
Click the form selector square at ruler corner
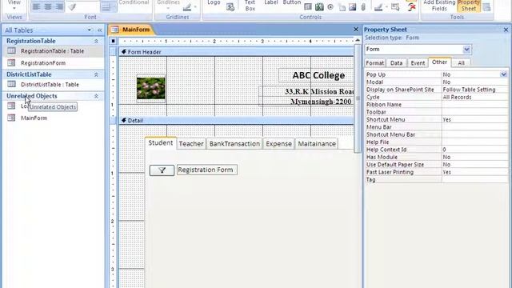[113, 41]
